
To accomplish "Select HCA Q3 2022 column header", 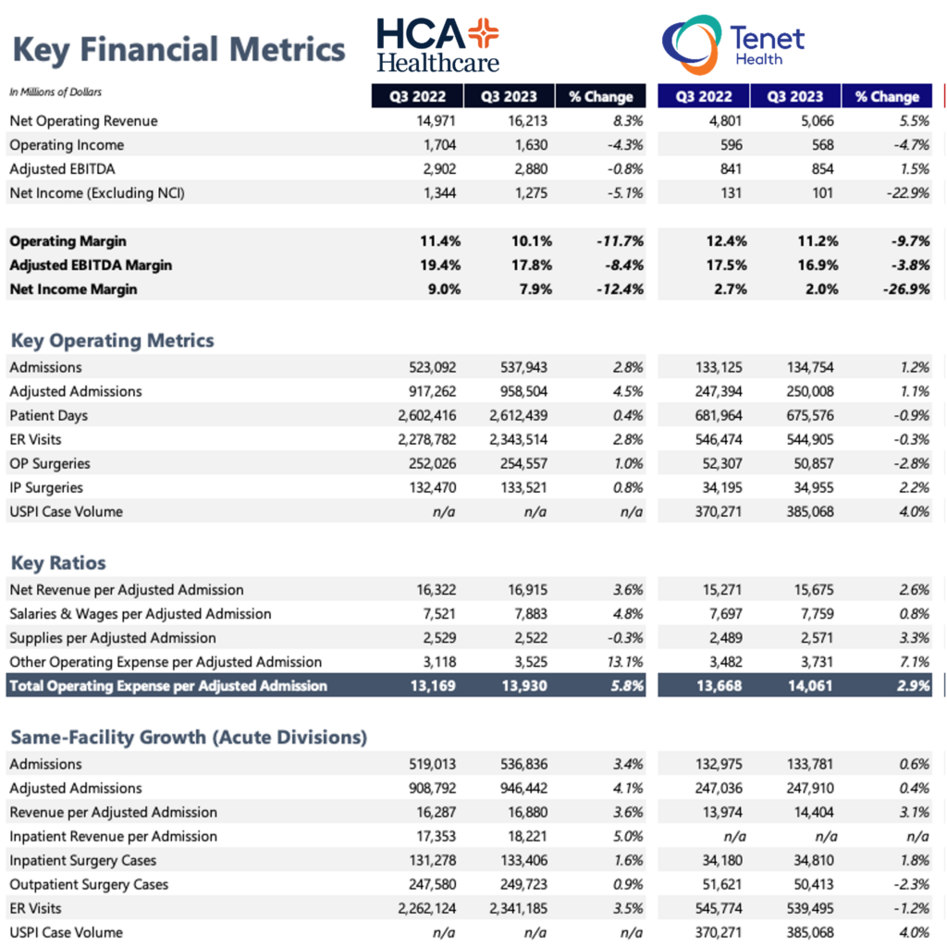I will tap(417, 96).
